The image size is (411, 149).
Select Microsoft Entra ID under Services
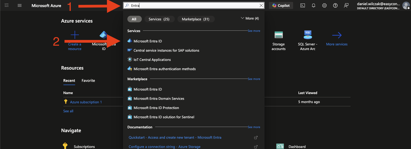click(x=148, y=41)
